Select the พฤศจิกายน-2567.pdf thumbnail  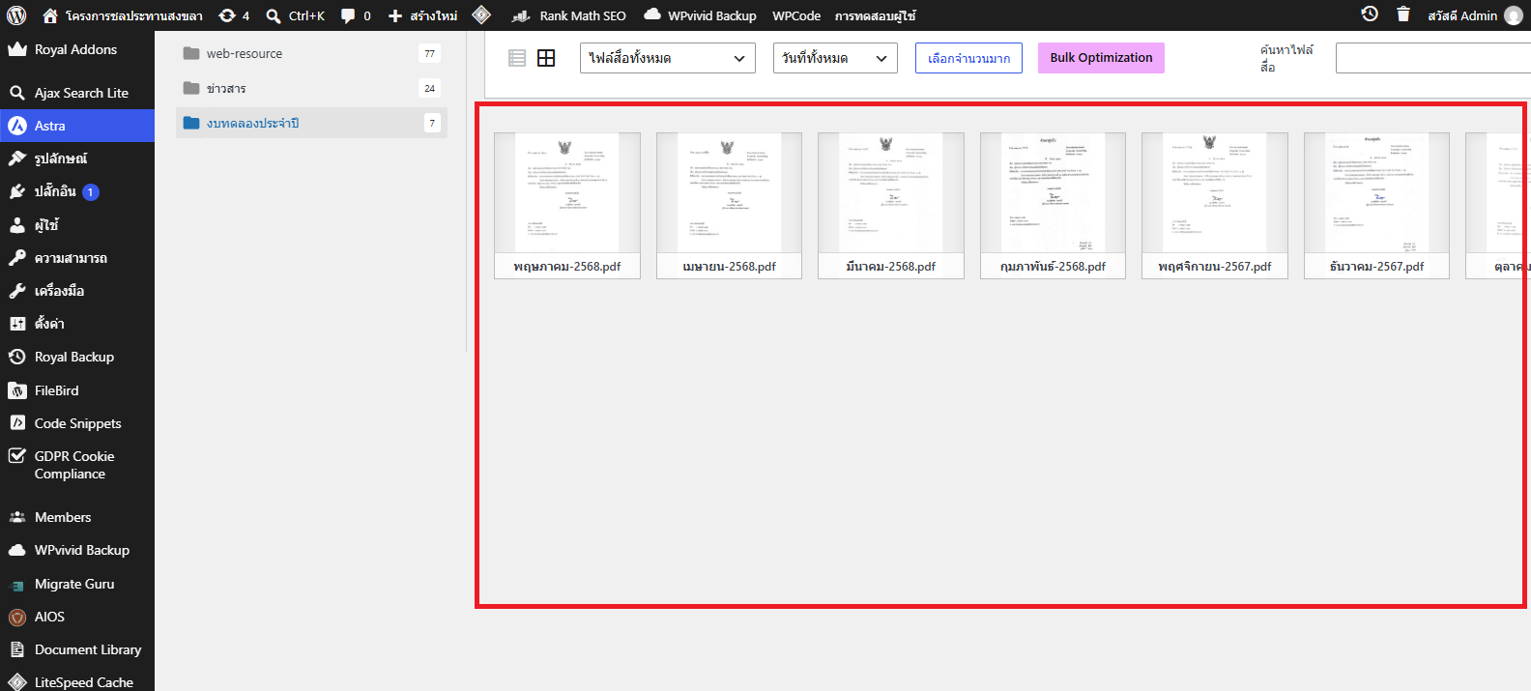(1215, 206)
